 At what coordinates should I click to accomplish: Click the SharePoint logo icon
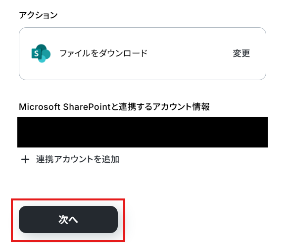click(41, 53)
